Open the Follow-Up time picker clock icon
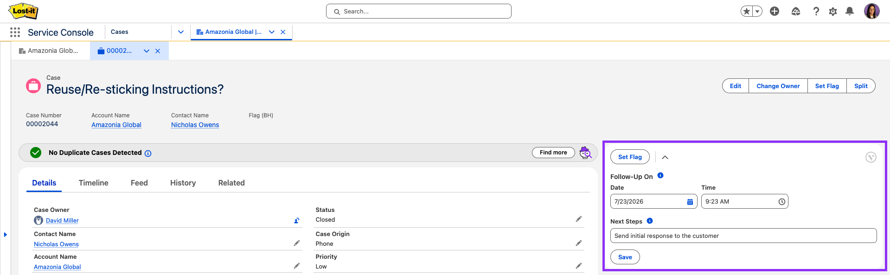Screen dimensions: 890x275 [x=781, y=202]
